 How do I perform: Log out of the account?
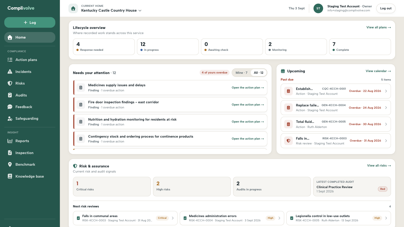(386, 9)
